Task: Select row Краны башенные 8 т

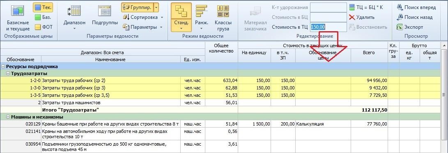Action: point(220,124)
